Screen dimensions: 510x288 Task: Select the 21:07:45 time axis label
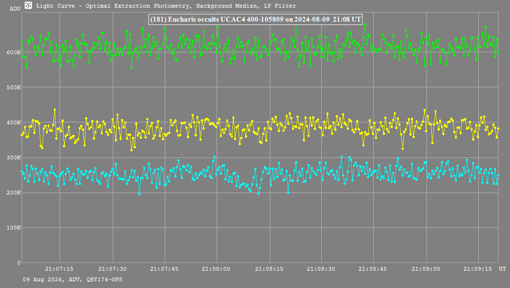tap(164, 269)
